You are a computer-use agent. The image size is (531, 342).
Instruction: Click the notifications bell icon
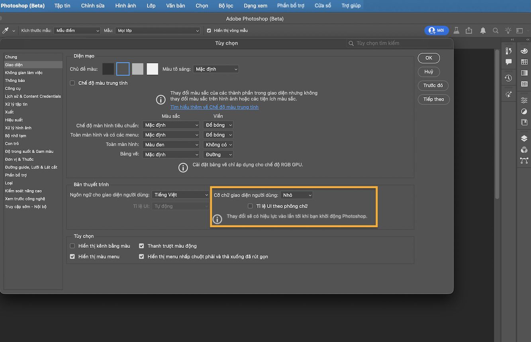pyautogui.click(x=482, y=30)
